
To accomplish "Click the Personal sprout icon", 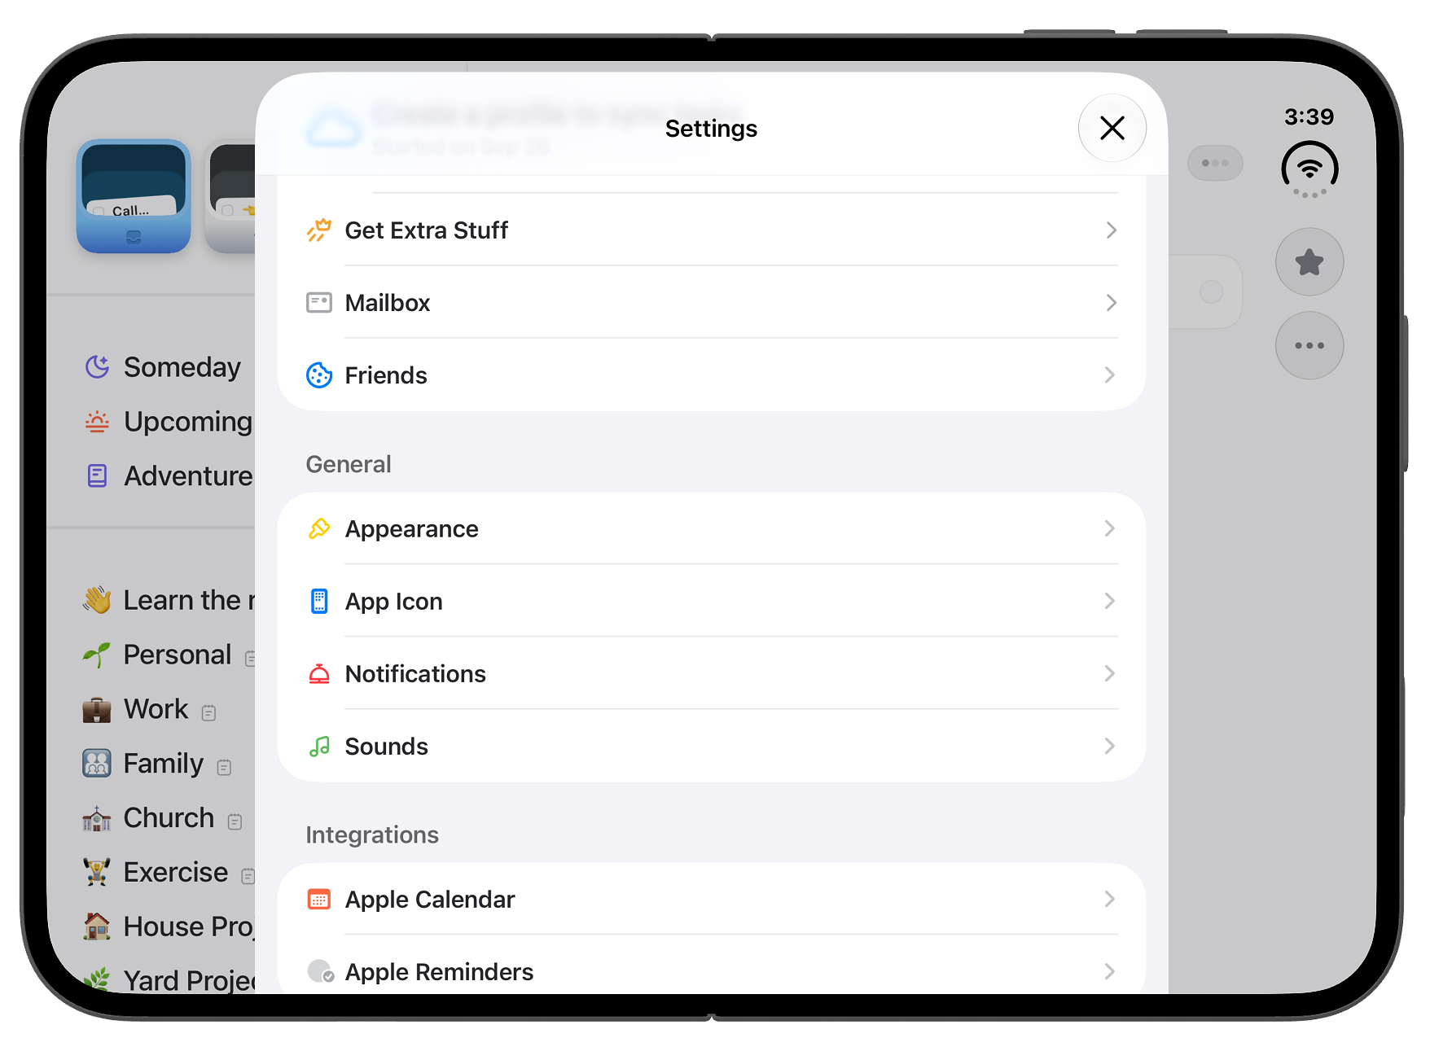I will (96, 655).
